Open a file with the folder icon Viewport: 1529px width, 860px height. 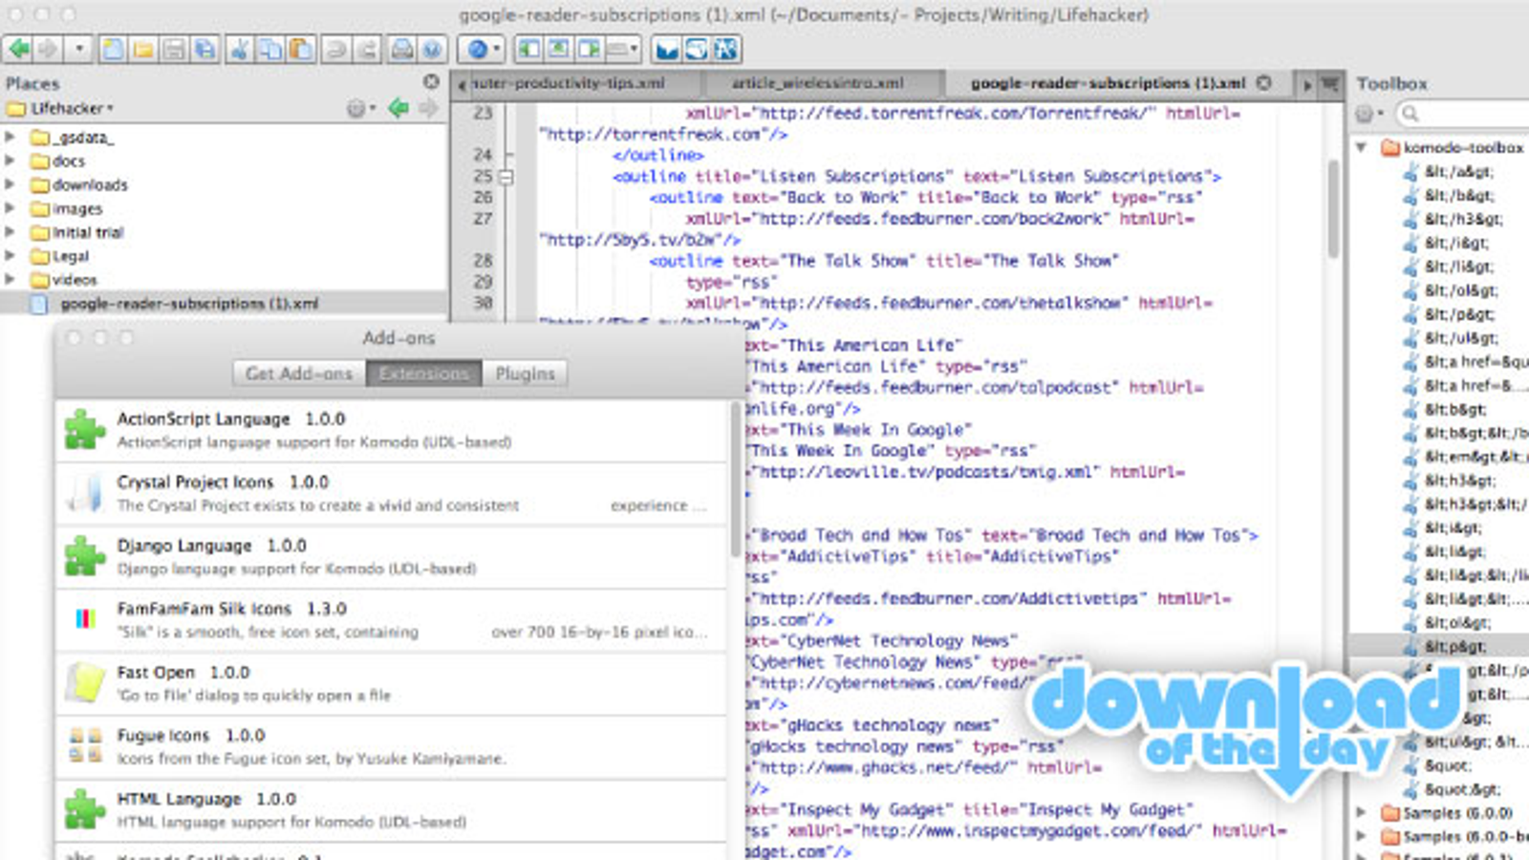[143, 49]
